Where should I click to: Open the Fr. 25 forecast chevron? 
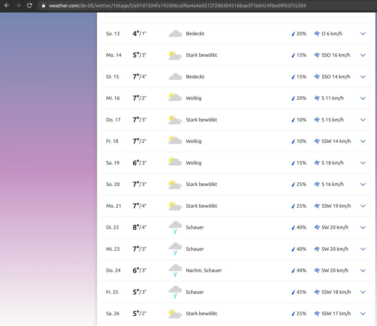click(x=363, y=292)
